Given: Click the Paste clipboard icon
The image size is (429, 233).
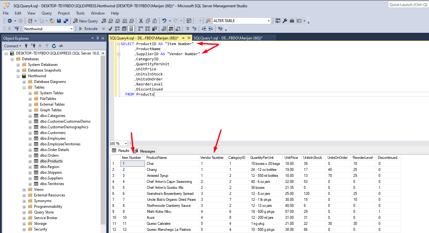Looking at the screenshot, I should click(155, 21).
